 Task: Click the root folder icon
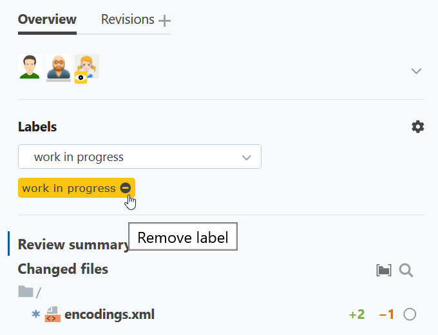point(26,292)
